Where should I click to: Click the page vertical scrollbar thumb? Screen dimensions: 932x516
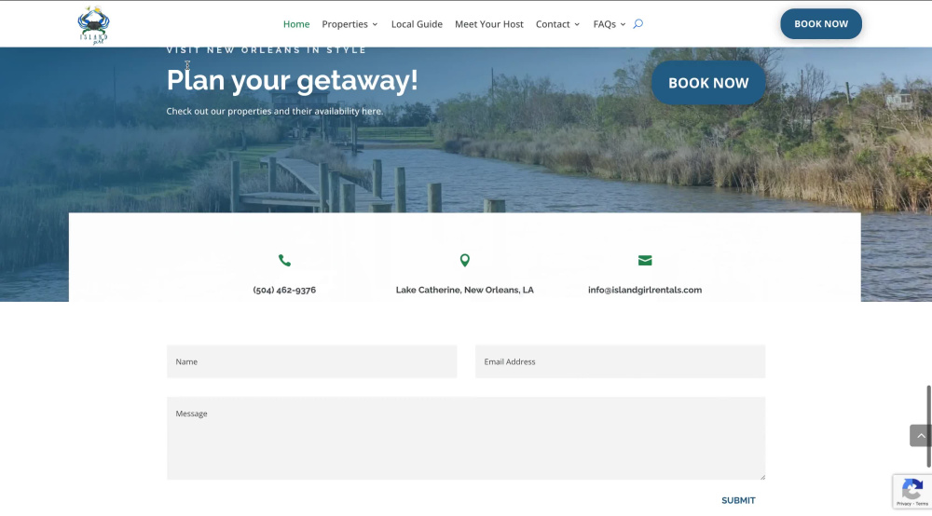pos(928,427)
